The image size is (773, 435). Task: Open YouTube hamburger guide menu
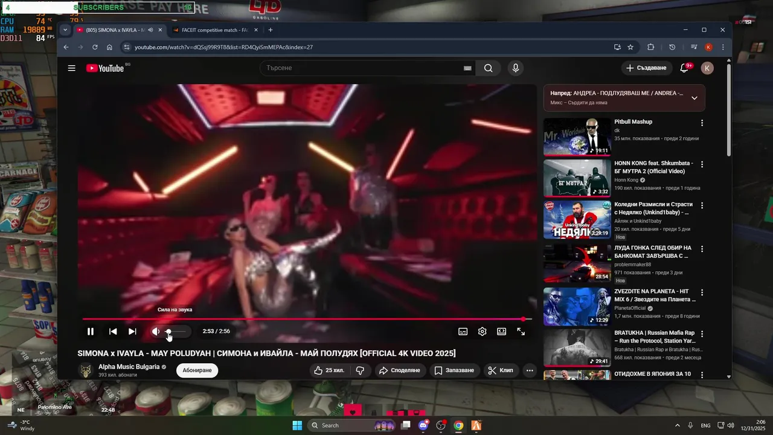click(72, 68)
